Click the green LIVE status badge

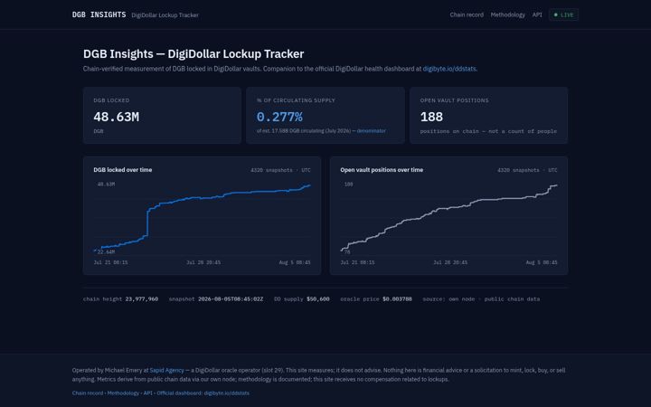click(x=563, y=15)
